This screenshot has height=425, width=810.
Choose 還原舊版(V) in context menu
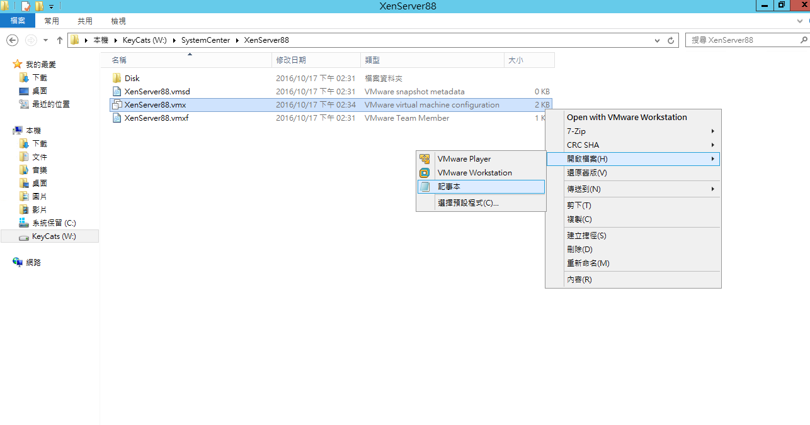(x=633, y=172)
